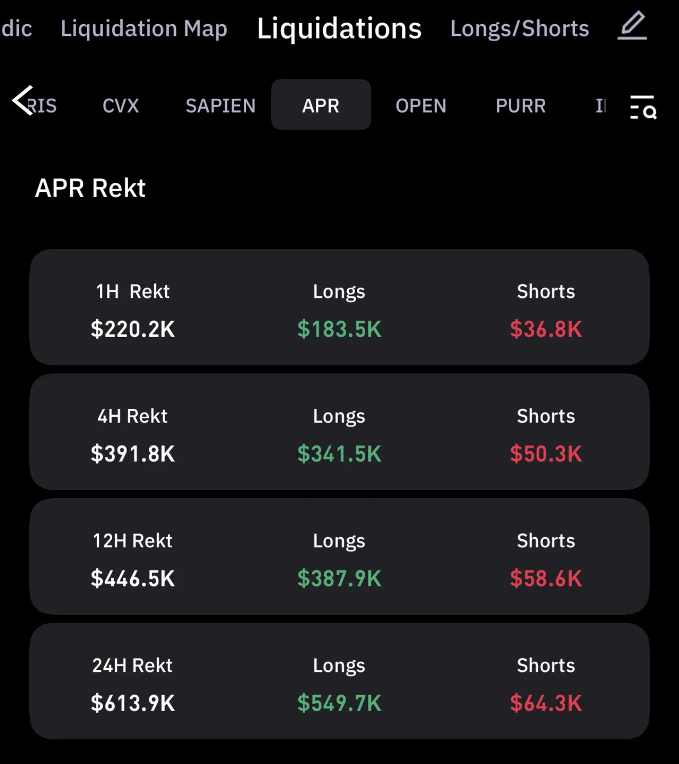Open the coin search list icon
Viewport: 679px width, 764px height.
(x=643, y=106)
